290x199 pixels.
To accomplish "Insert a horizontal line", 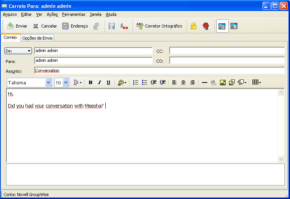I will coord(205,83).
